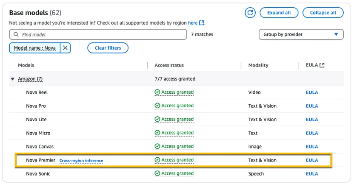
Task: Click the Video modality of Nova Reel
Action: click(254, 92)
